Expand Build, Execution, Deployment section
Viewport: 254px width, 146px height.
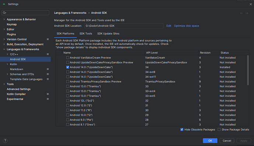click(x=4, y=44)
